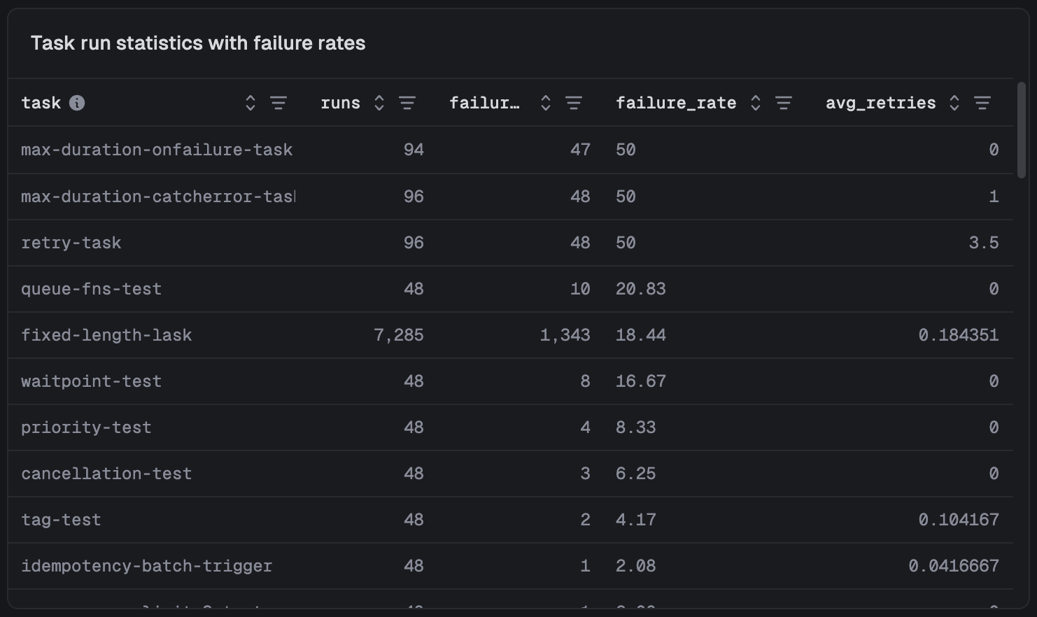Image resolution: width=1037 pixels, height=617 pixels.
Task: Click the fixed-length-lask task entry
Action: 106,334
